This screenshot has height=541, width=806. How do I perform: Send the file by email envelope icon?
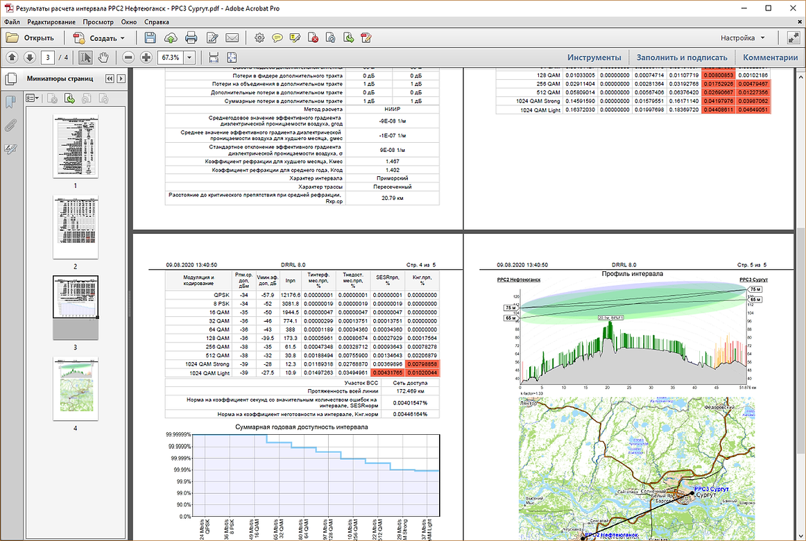click(x=232, y=37)
